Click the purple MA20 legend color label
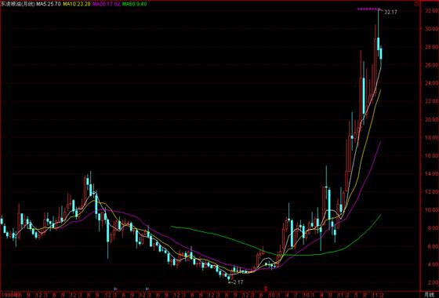Screen dimensions: 439x298 point(106,4)
